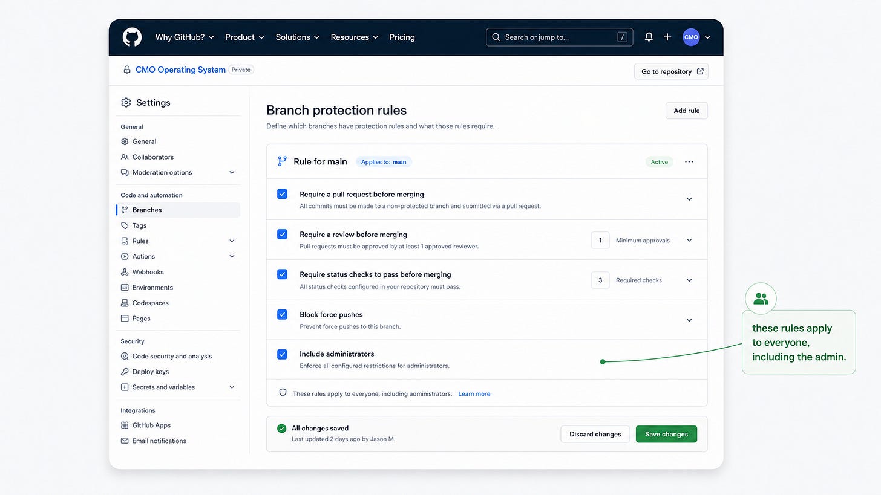The height and width of the screenshot is (495, 881).
Task: Click the green Save changes button
Action: [666, 434]
